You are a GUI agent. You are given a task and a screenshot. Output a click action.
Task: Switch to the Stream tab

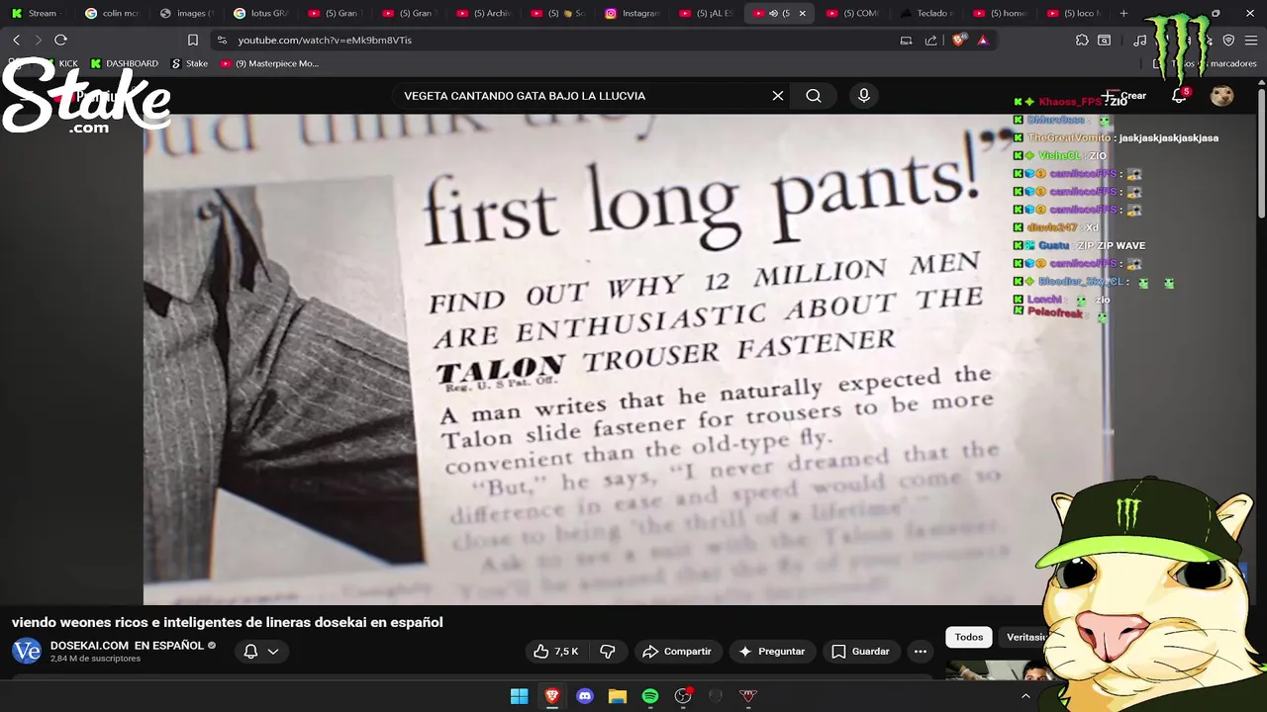click(38, 13)
